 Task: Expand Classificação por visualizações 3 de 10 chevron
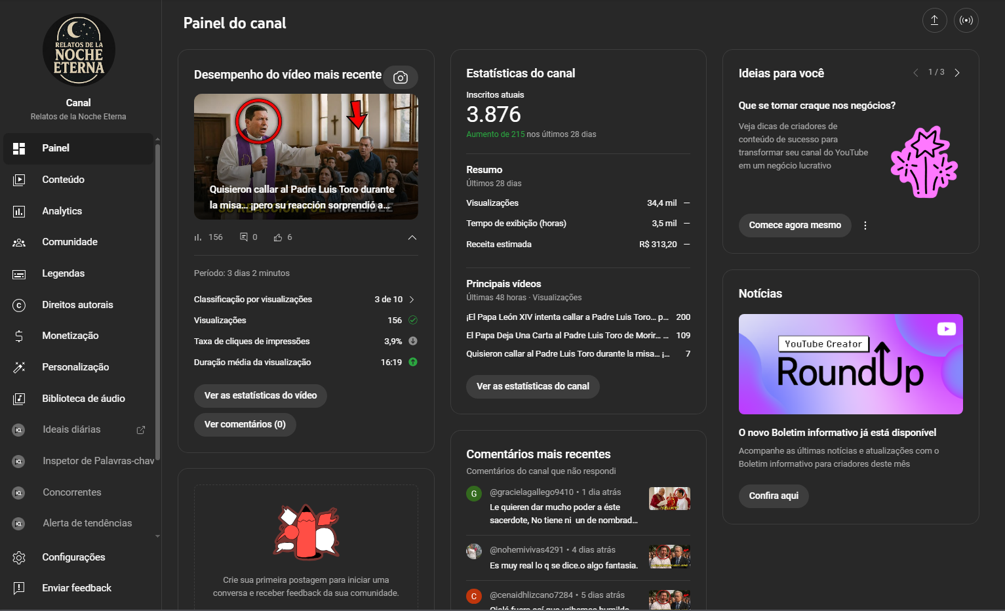coord(412,300)
